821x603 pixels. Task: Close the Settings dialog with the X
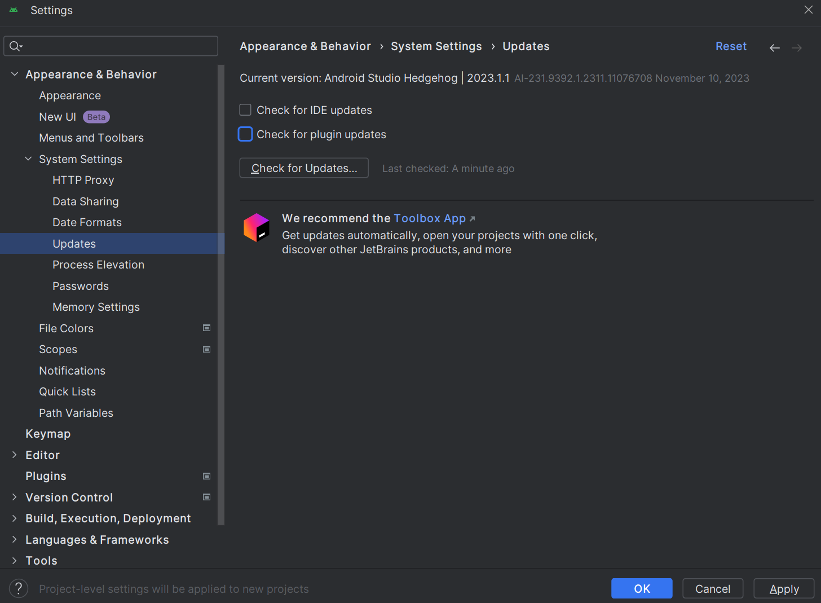pyautogui.click(x=808, y=10)
